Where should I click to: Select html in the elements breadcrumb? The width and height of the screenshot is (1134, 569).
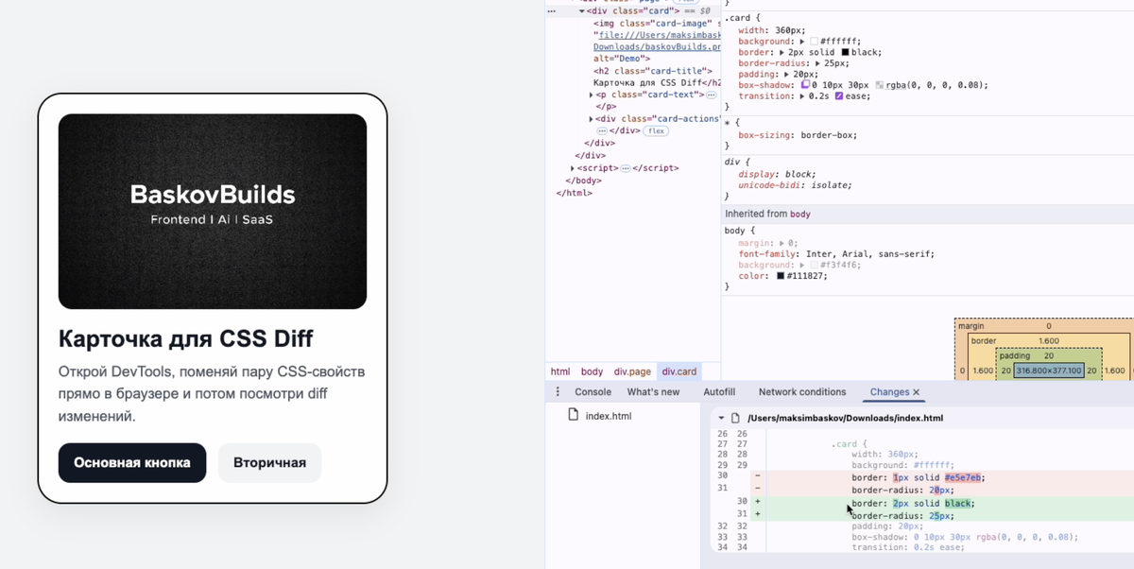click(x=560, y=371)
